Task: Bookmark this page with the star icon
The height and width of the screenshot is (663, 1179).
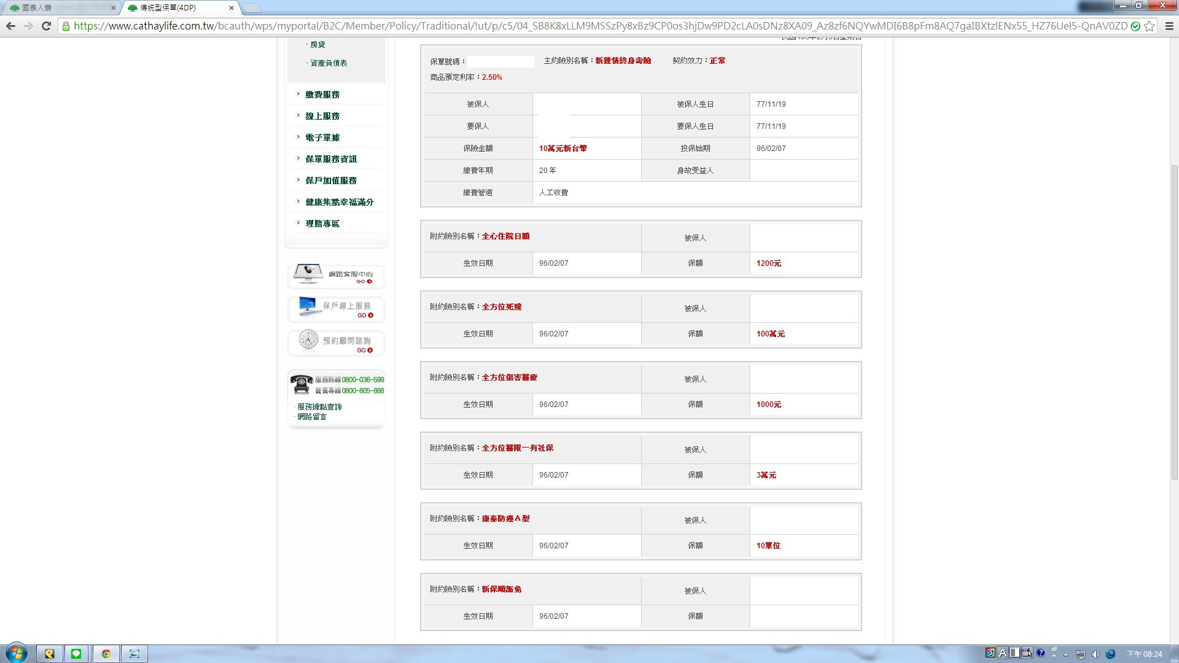Action: click(x=1150, y=26)
